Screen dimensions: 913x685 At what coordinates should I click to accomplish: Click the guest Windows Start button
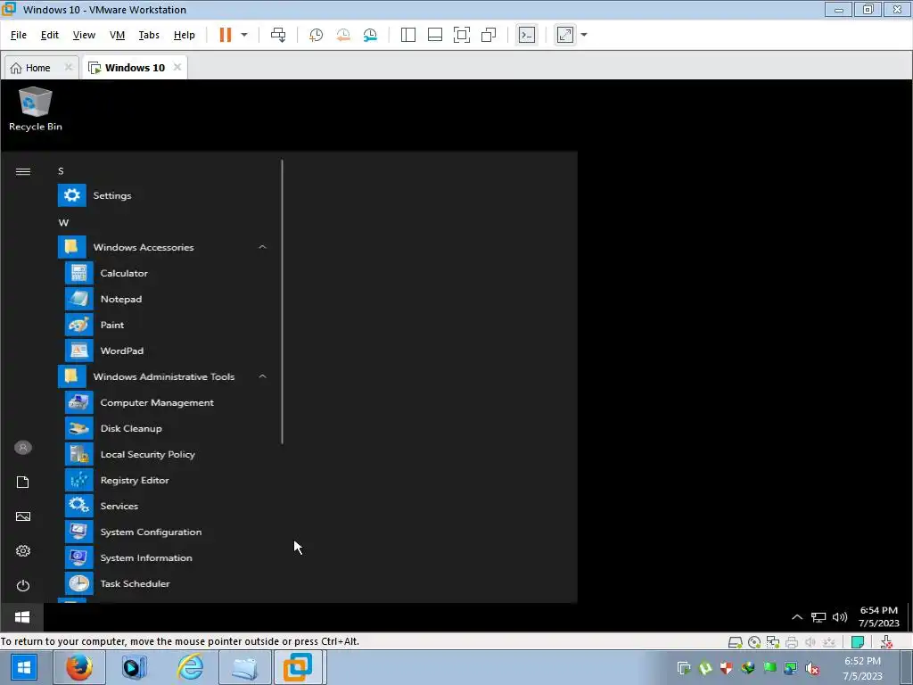pos(22,617)
